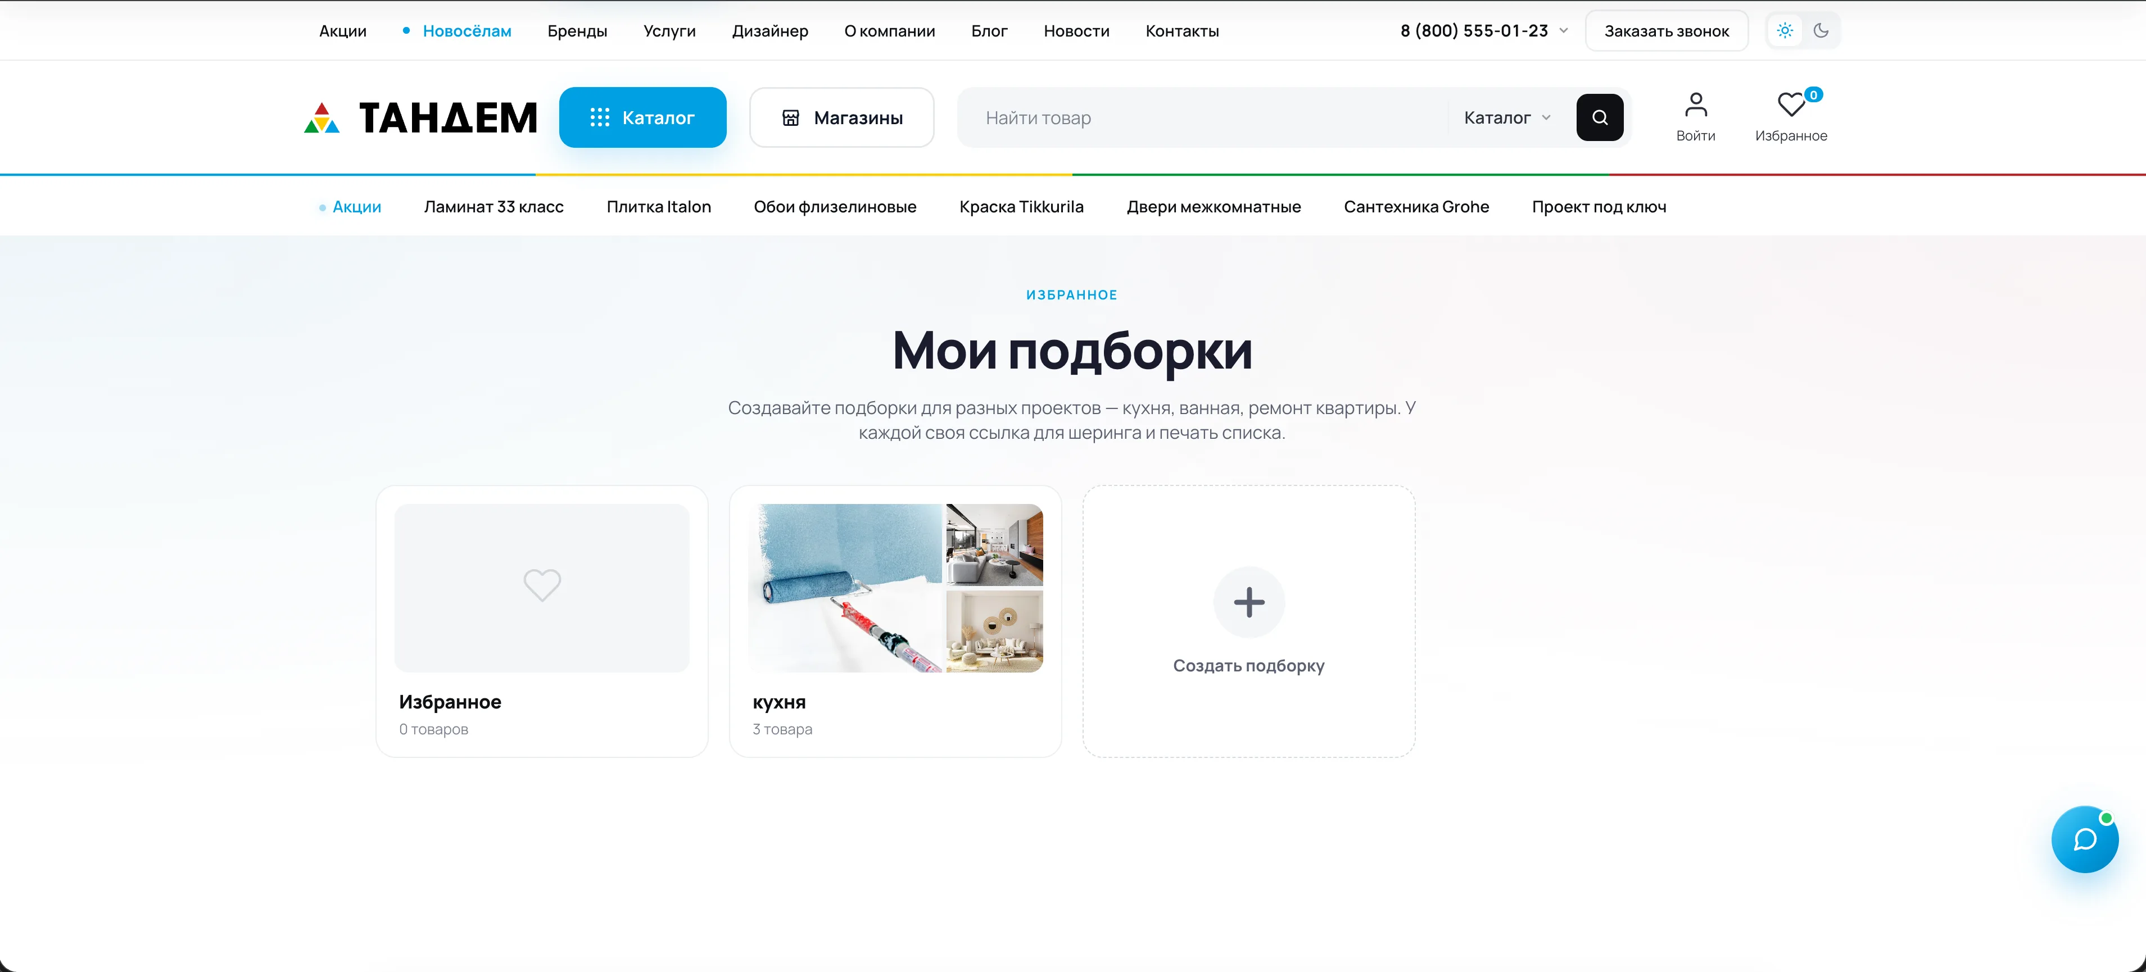The height and width of the screenshot is (972, 2146).
Task: Open Контакты menu item
Action: pyautogui.click(x=1181, y=31)
